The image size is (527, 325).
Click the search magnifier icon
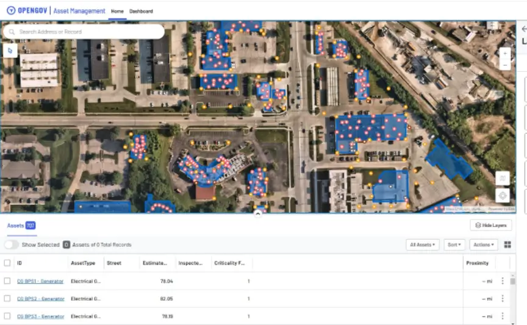click(x=12, y=32)
